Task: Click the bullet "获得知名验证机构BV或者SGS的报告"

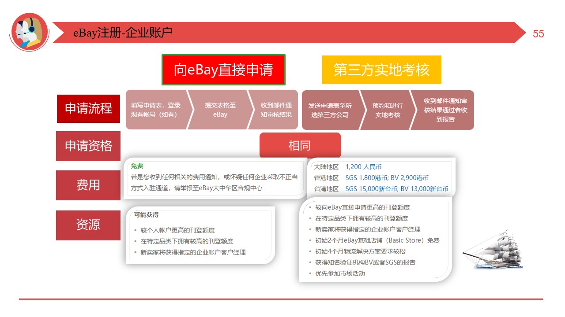Action: [x=365, y=262]
